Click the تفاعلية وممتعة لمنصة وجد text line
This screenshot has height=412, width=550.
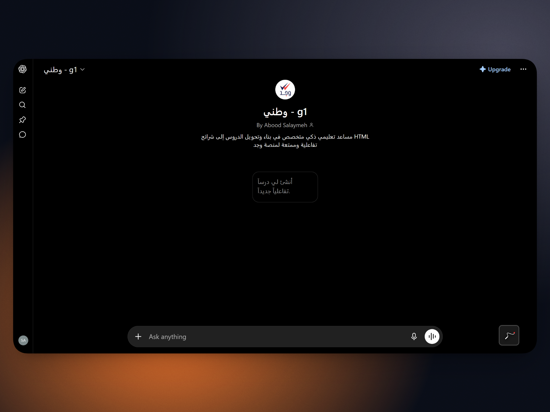pos(285,145)
